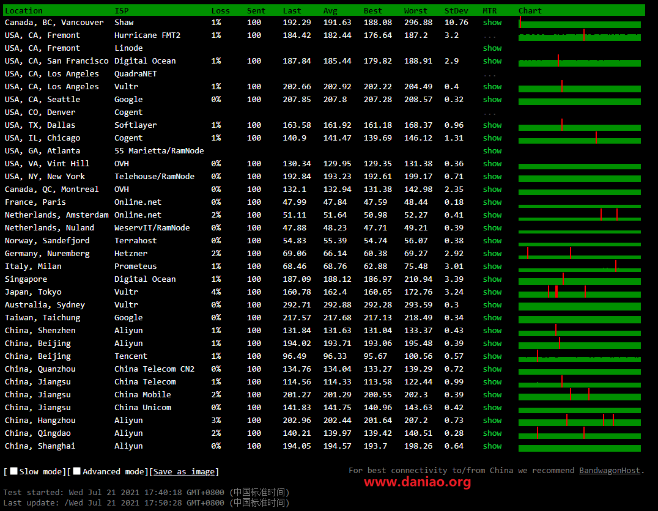Show MTR for Beijing Tencent

492,356
